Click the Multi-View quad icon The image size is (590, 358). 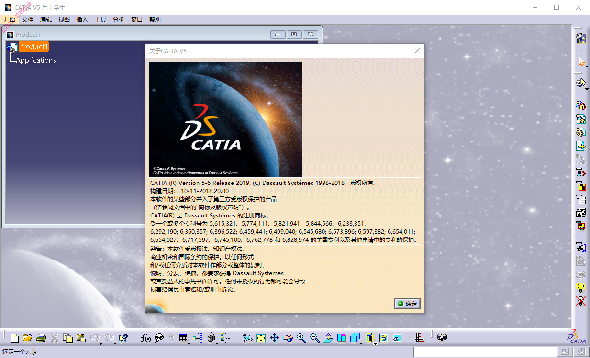[x=342, y=338]
